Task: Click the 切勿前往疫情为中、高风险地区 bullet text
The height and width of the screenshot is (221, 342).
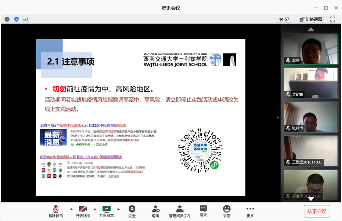Action: 104,89
